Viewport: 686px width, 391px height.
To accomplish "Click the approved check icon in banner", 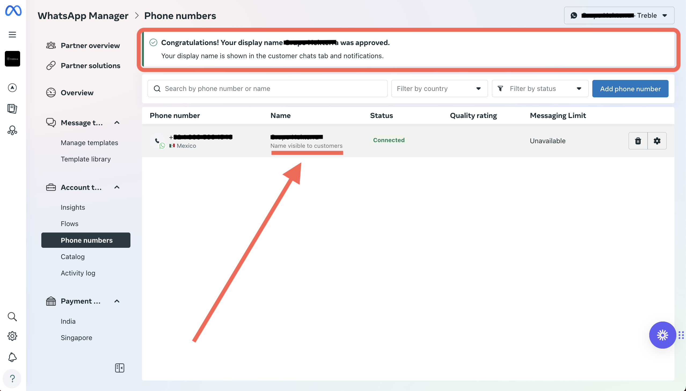I will (153, 42).
